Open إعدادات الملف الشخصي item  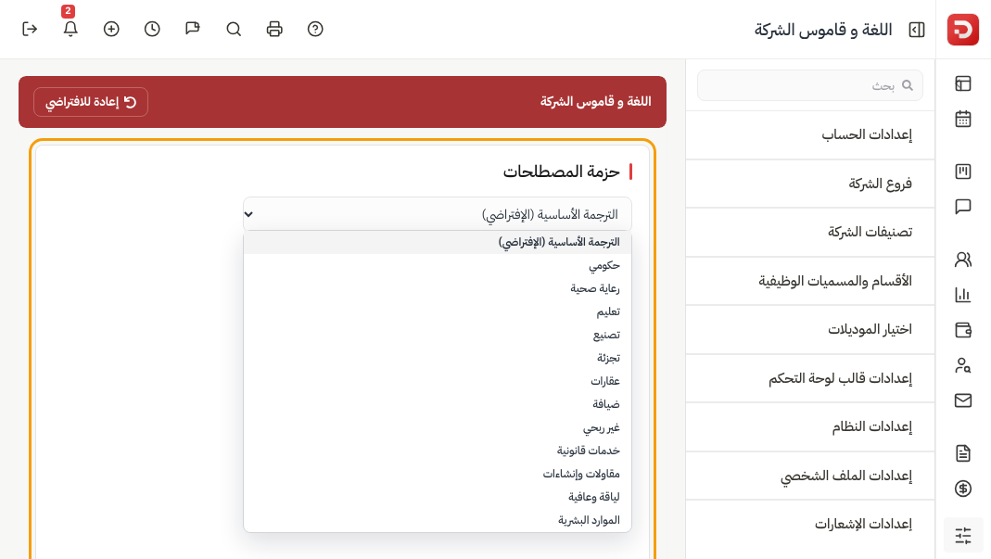[810, 476]
